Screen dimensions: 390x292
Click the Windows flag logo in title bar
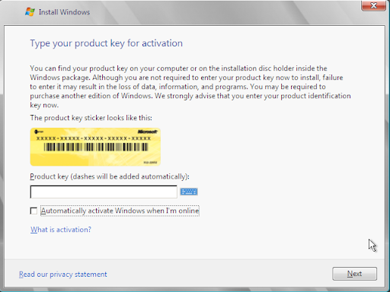[30, 12]
